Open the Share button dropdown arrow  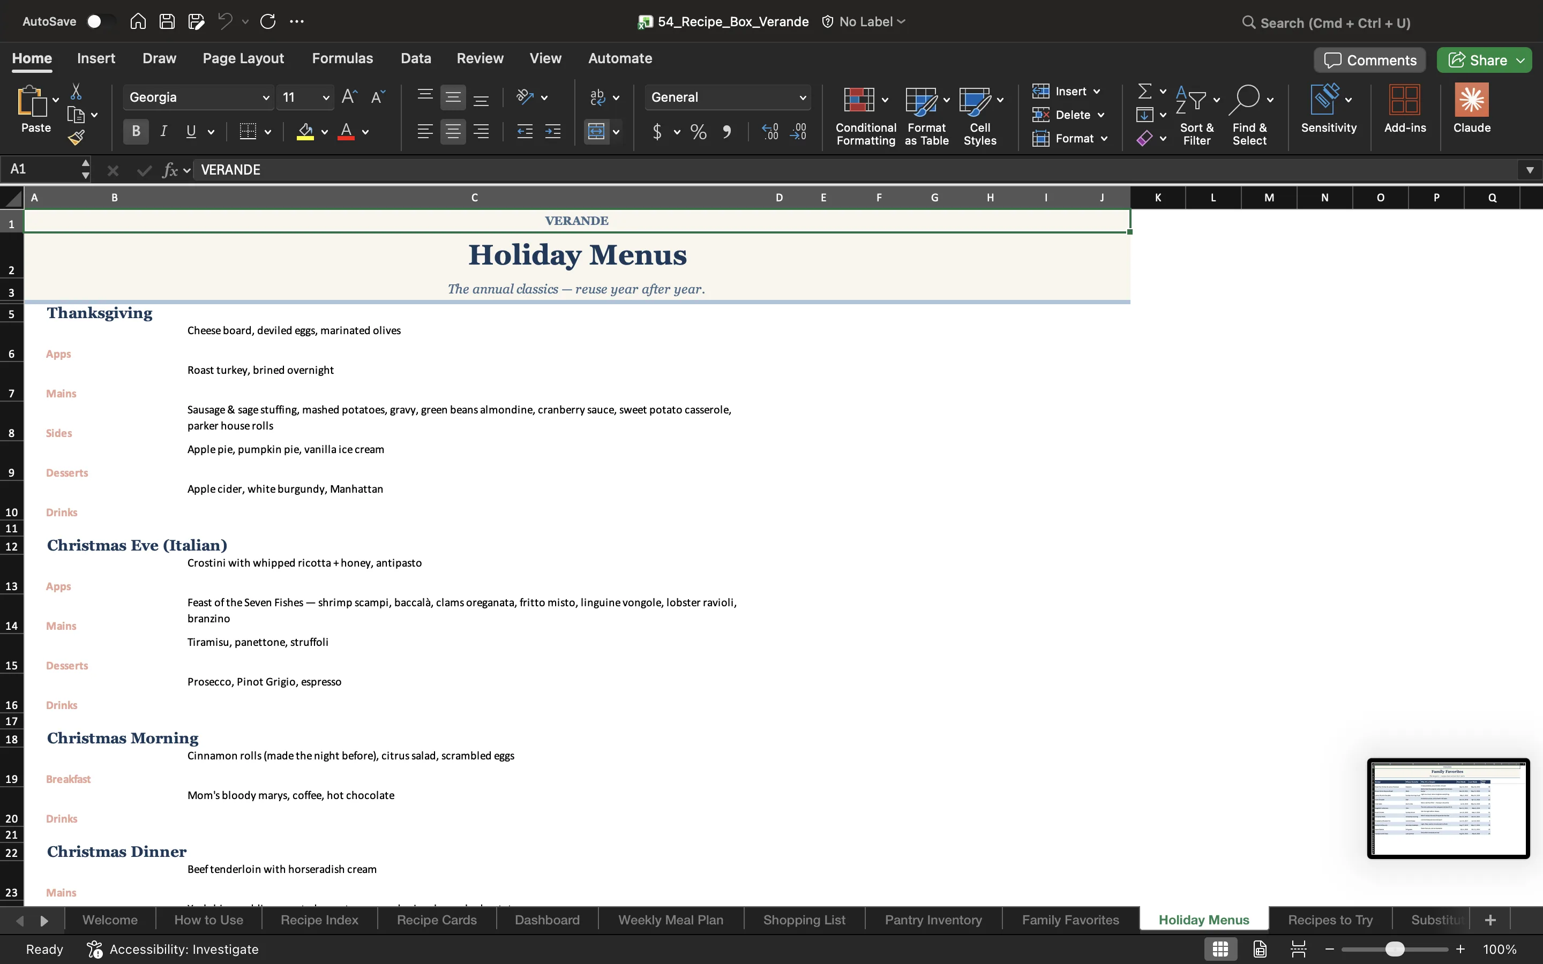1520,61
